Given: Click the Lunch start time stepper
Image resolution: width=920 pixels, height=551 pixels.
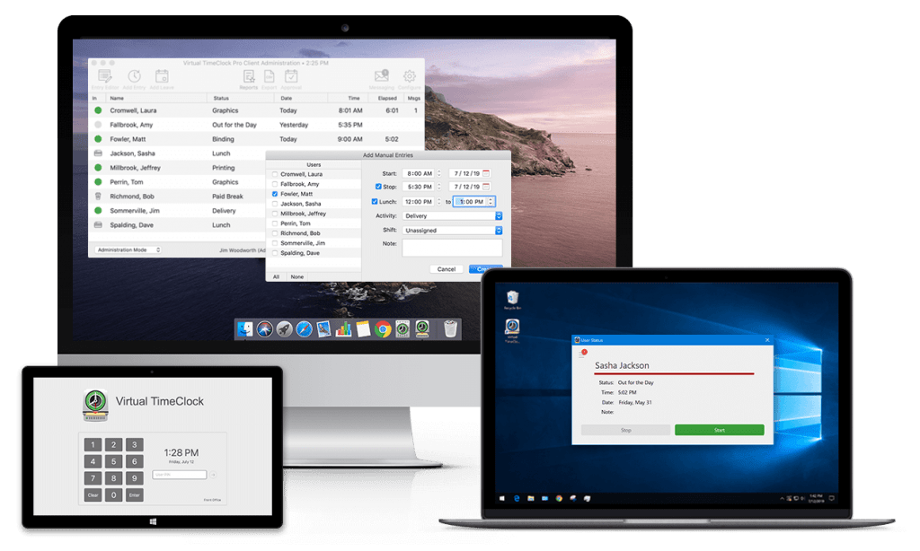Looking at the screenshot, I should (x=438, y=202).
